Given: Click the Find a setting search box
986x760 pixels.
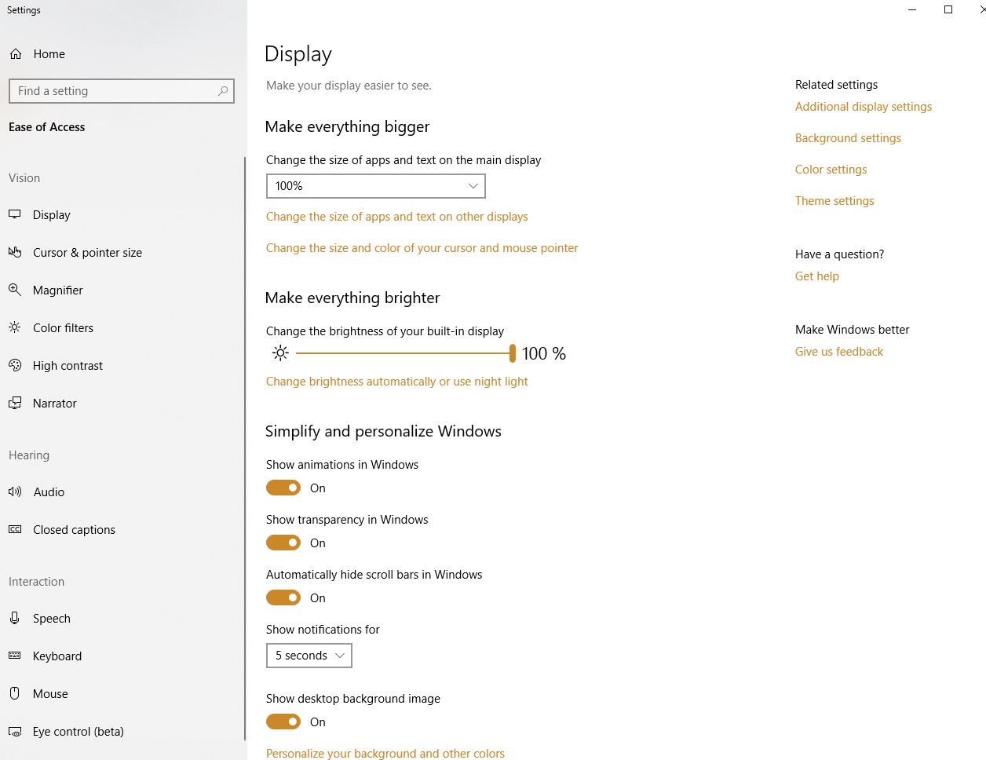Looking at the screenshot, I should [x=122, y=91].
